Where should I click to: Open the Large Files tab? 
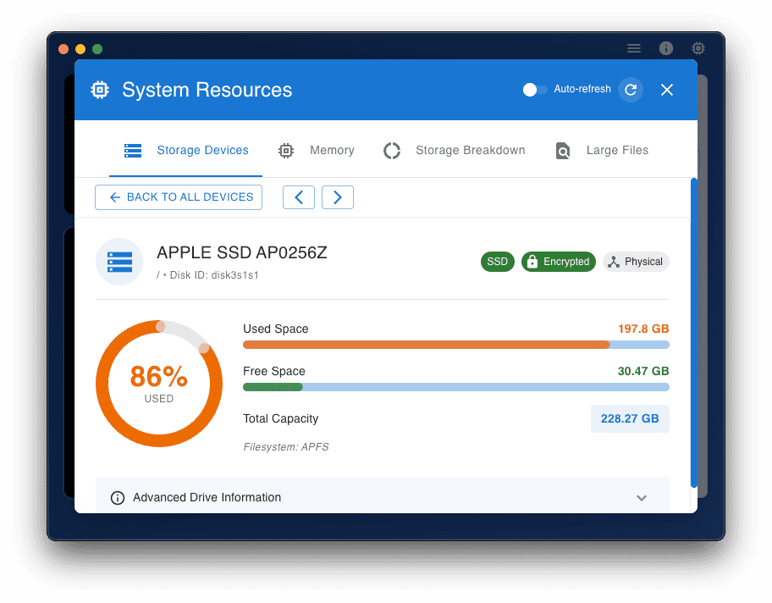pos(617,150)
